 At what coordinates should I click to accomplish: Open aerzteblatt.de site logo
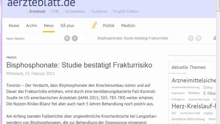point(41,3)
